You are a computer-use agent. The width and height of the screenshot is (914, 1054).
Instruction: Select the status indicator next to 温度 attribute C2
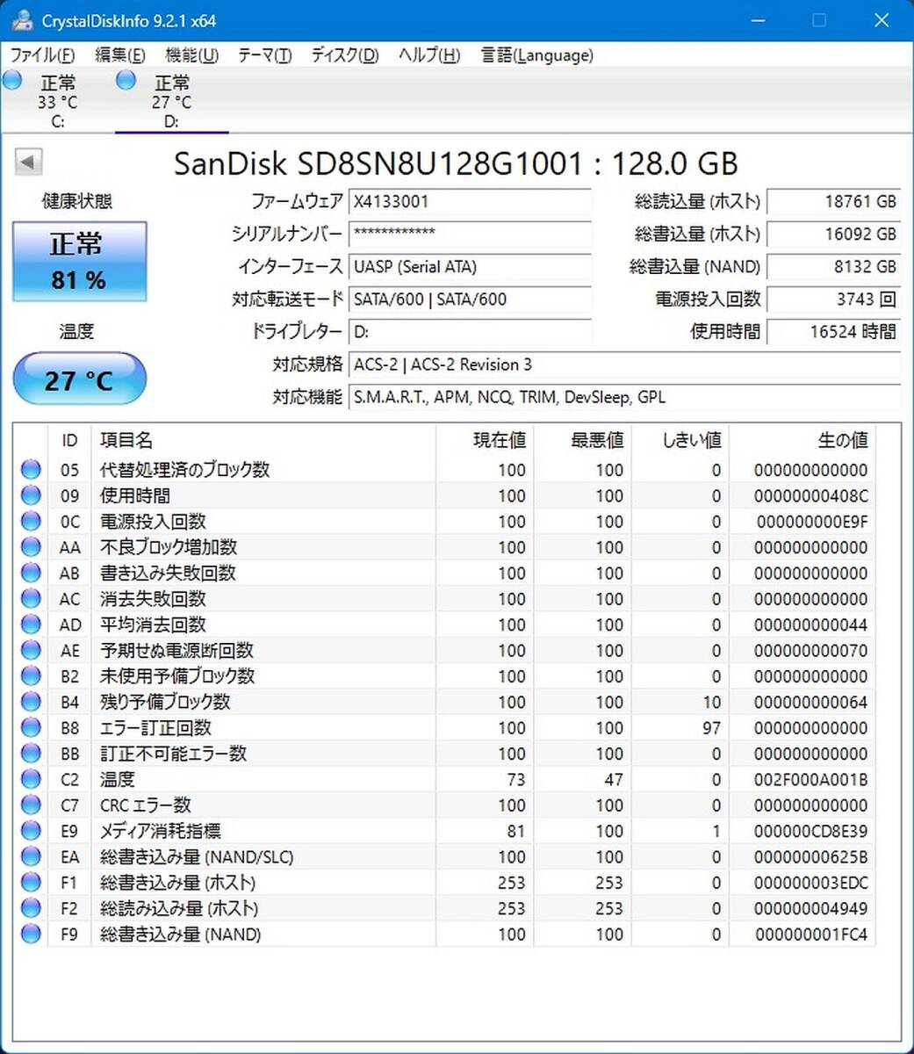31,779
